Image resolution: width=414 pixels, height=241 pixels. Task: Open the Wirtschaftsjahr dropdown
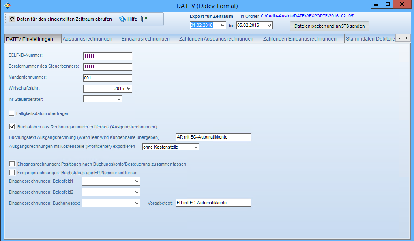point(129,89)
